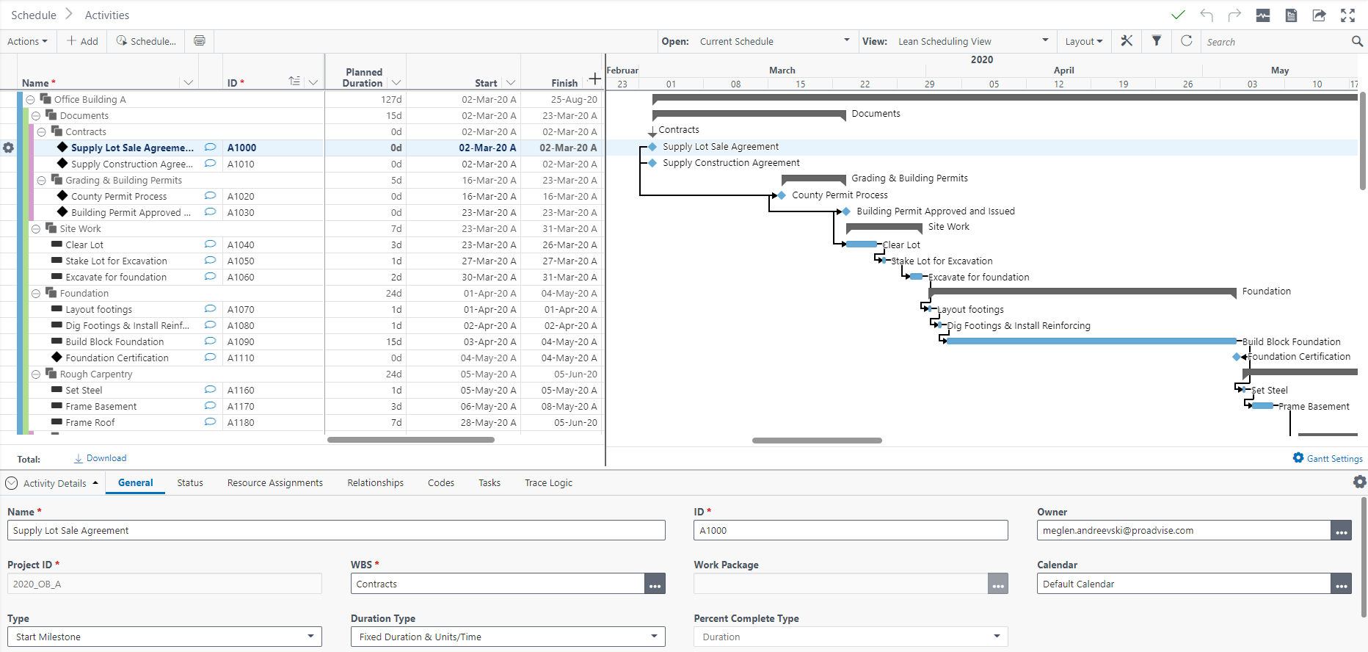The width and height of the screenshot is (1368, 652).
Task: Click the activity Name input field
Action: click(336, 530)
